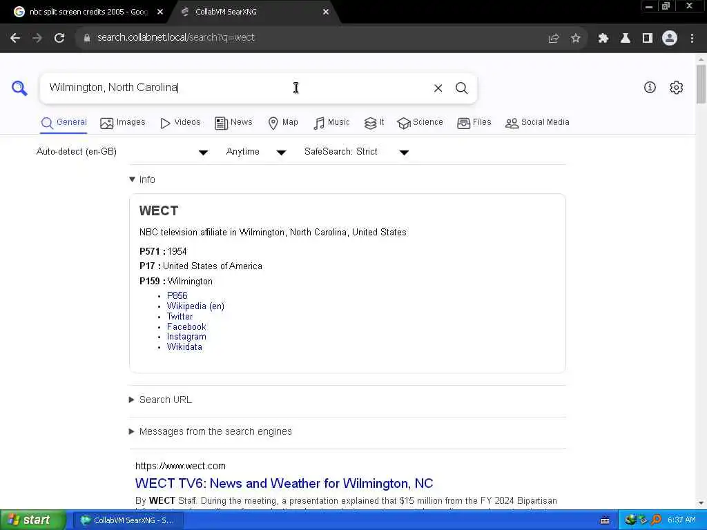707x530 pixels.
Task: Open the Facebook link
Action: click(x=186, y=326)
